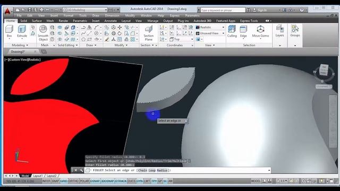Image resolution: width=340 pixels, height=191 pixels.
Task: Switch to the Annotate ribbon tab
Action: point(110,21)
